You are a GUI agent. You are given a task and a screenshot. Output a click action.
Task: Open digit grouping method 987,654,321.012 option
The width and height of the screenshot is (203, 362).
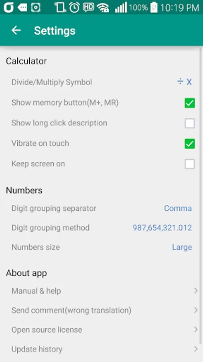162,228
